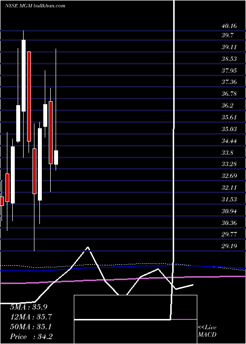Viewport: 246px width, 344px height.
Task: Click the 5MA : 35.9 reading
Action: pyautogui.click(x=29, y=307)
